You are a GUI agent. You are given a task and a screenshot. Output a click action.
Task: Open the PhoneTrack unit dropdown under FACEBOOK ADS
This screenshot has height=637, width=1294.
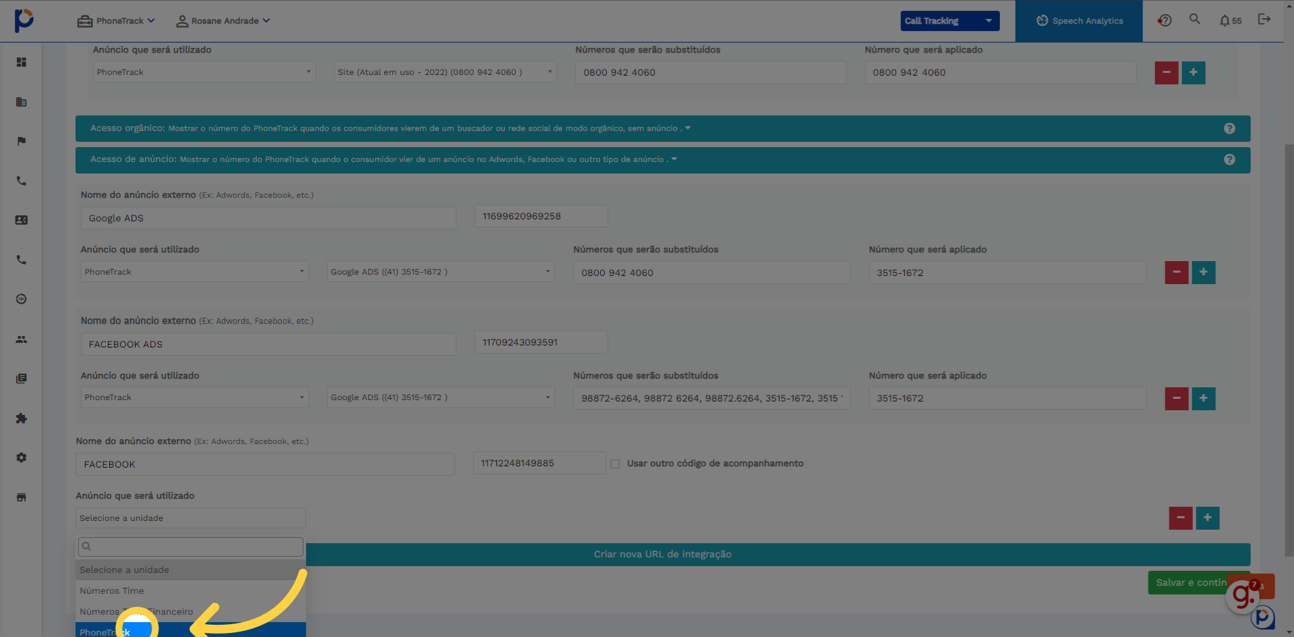[x=195, y=397]
